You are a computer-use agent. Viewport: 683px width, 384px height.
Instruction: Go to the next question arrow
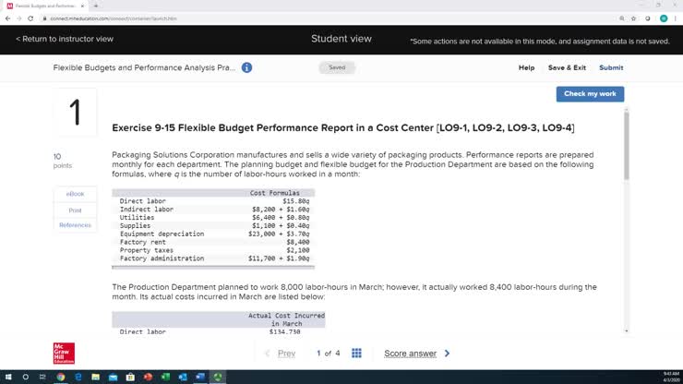coord(448,354)
